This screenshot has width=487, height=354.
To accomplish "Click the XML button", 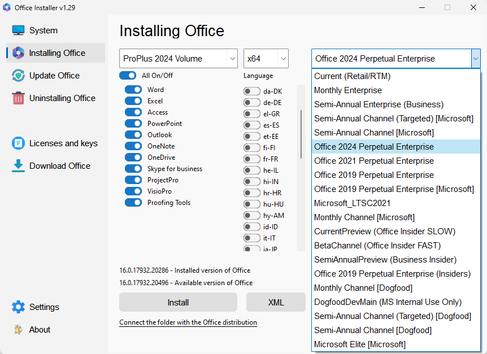I will pos(276,302).
